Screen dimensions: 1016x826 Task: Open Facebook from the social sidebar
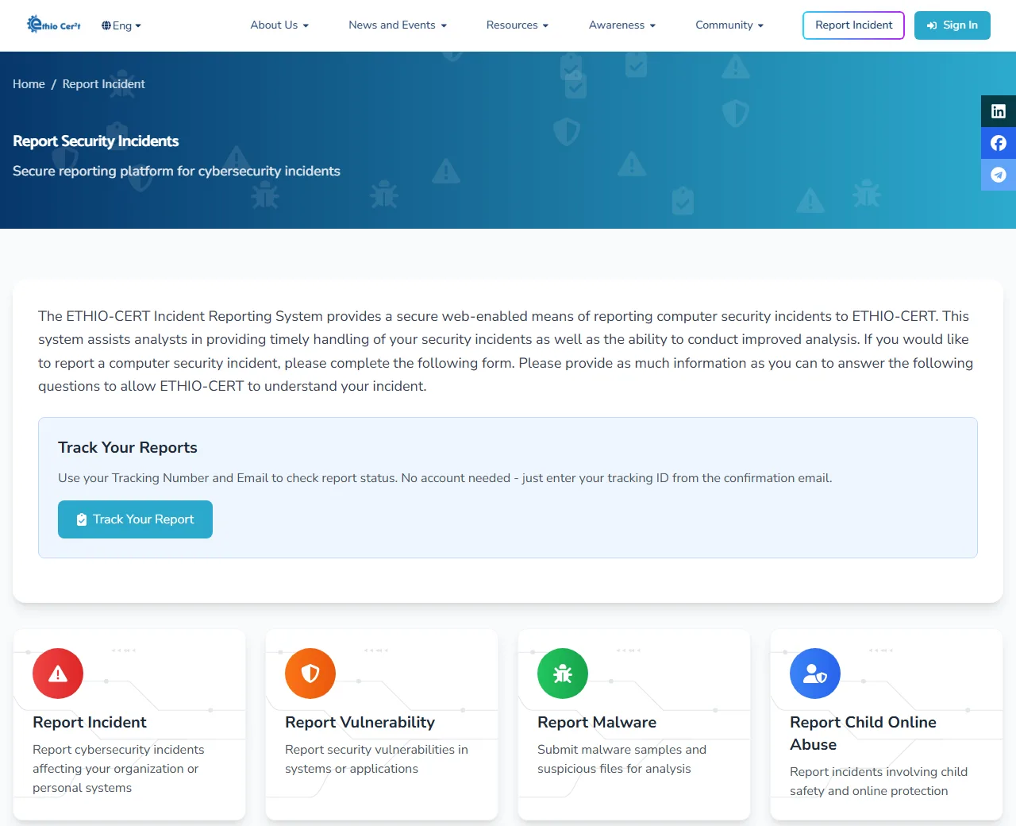coord(999,143)
